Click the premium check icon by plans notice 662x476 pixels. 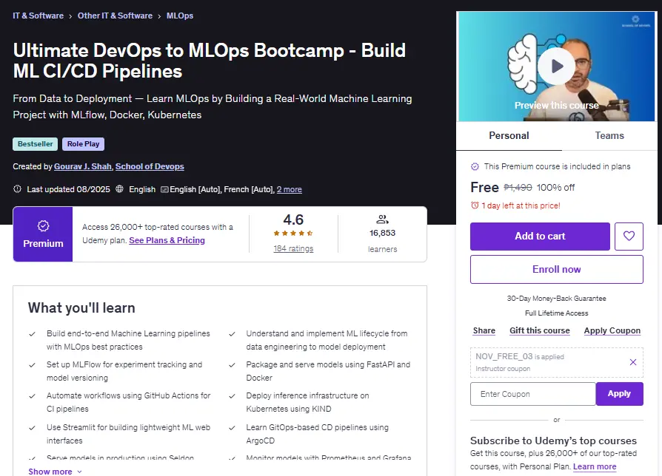(475, 166)
